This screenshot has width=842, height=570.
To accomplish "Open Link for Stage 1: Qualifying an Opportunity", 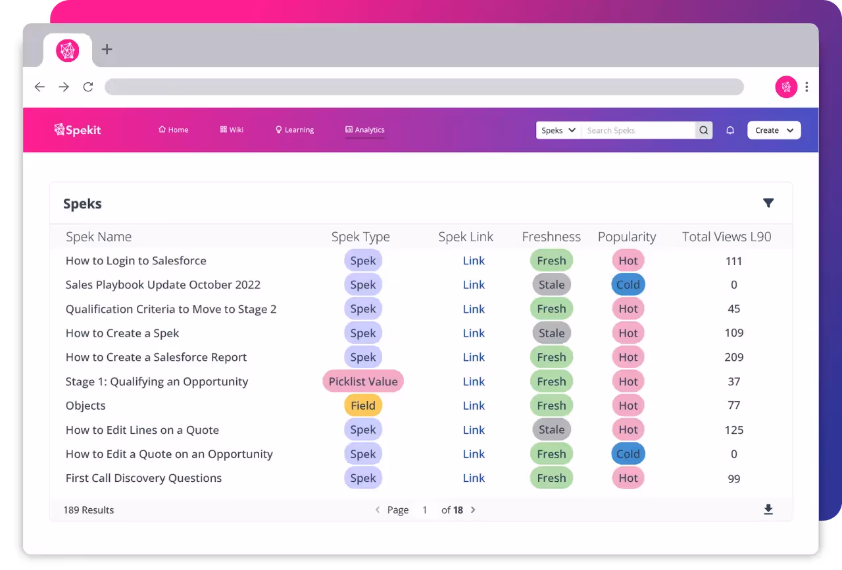I will (474, 381).
